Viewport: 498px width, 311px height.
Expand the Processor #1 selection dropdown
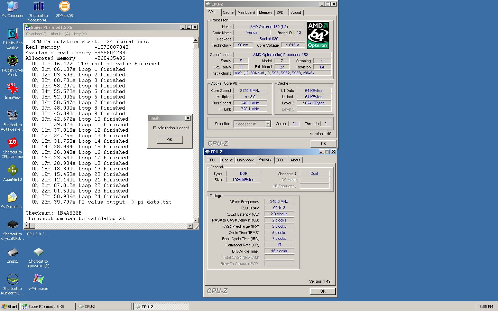[x=268, y=124]
